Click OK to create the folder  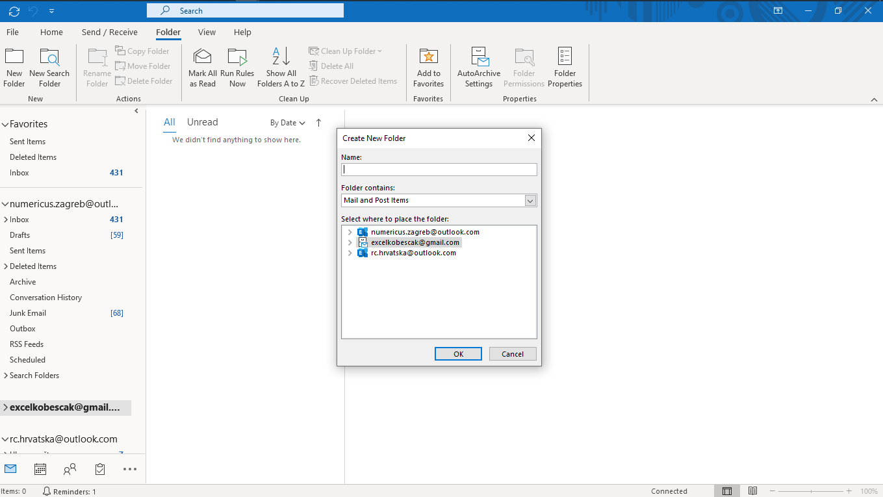[x=458, y=353]
